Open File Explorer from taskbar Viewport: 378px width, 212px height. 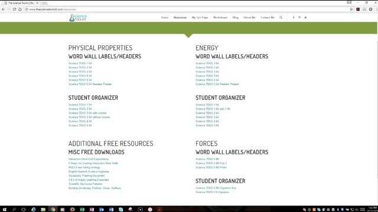[43, 210]
